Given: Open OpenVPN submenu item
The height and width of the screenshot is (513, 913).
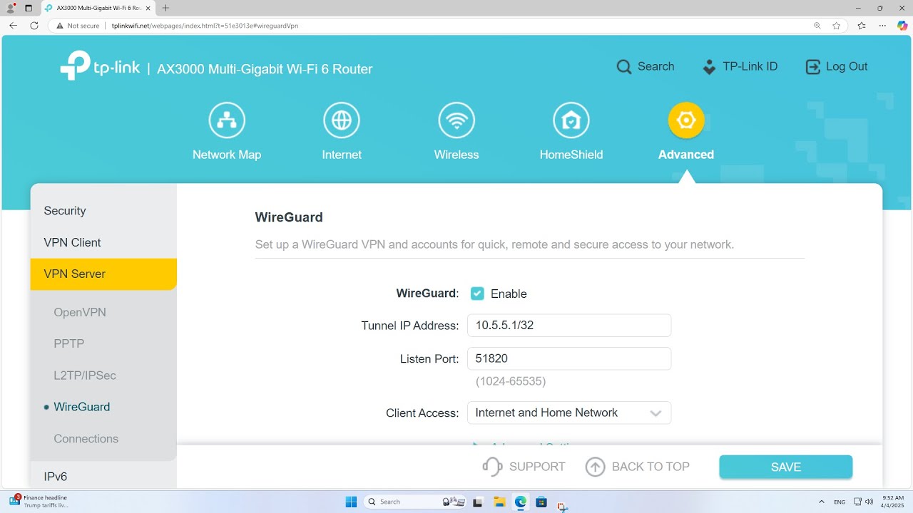Looking at the screenshot, I should (80, 312).
